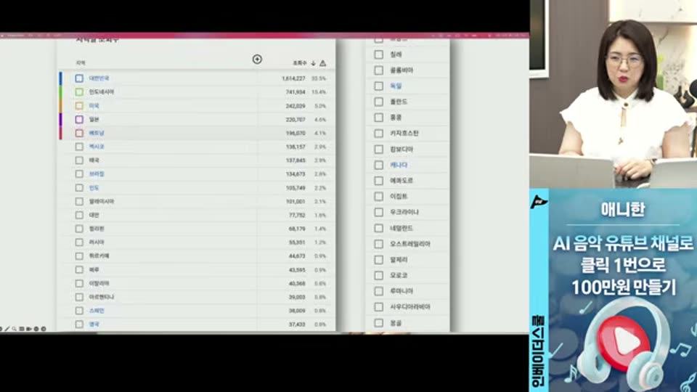Image resolution: width=697 pixels, height=392 pixels.
Task: Open the 인도 country link
Action: (x=94, y=188)
